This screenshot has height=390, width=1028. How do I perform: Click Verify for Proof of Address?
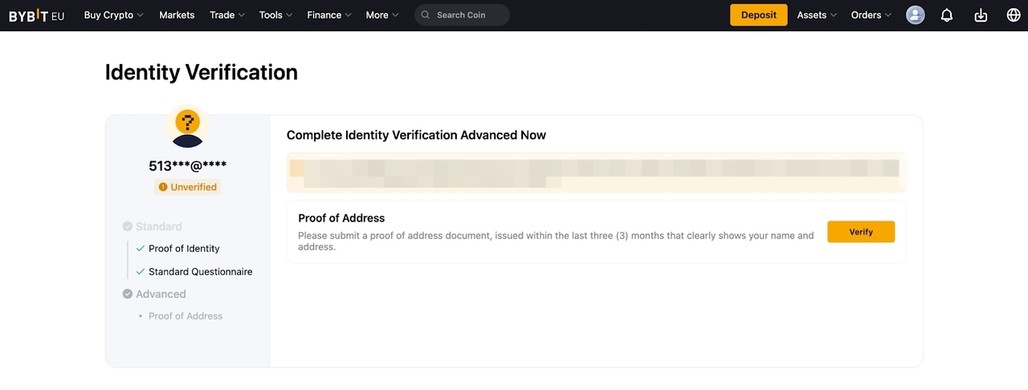[861, 232]
